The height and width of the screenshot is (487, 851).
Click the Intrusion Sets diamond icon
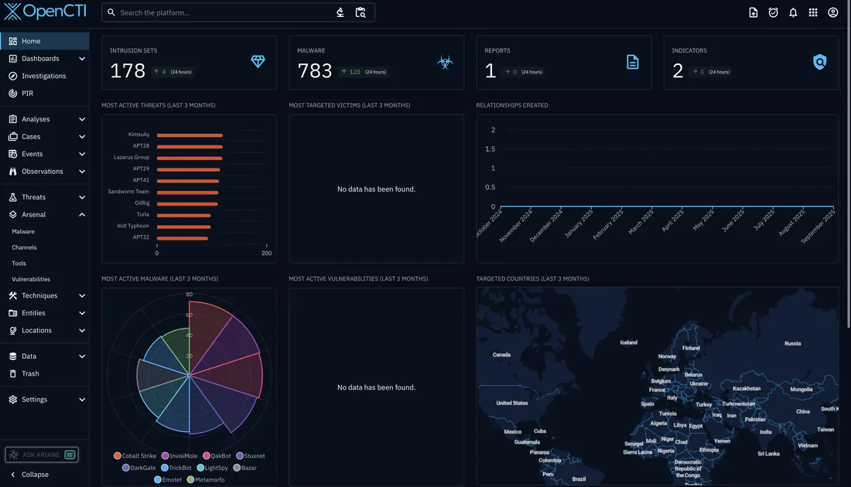258,61
